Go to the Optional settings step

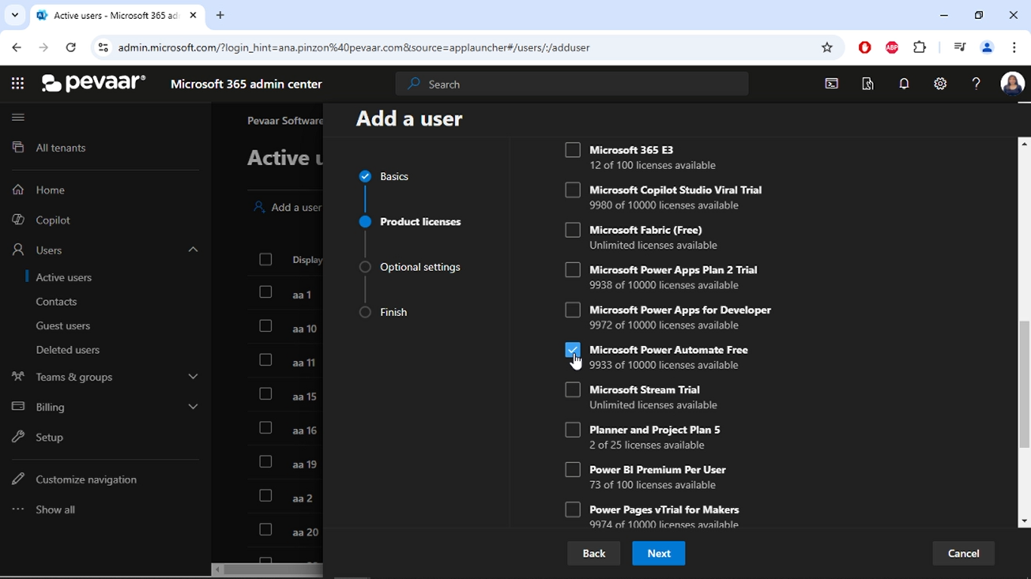(x=410, y=267)
